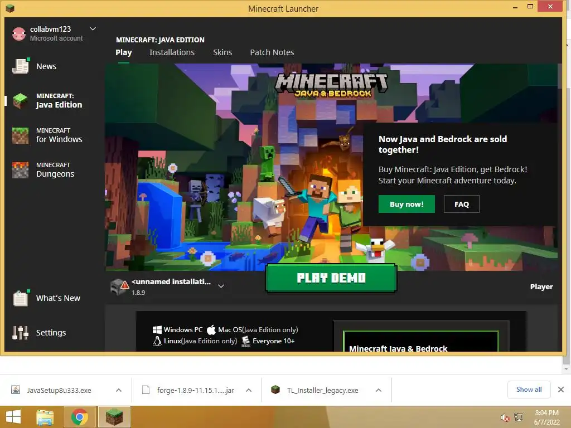
Task: Click 'Microsoft account' label under username
Action: [56, 38]
